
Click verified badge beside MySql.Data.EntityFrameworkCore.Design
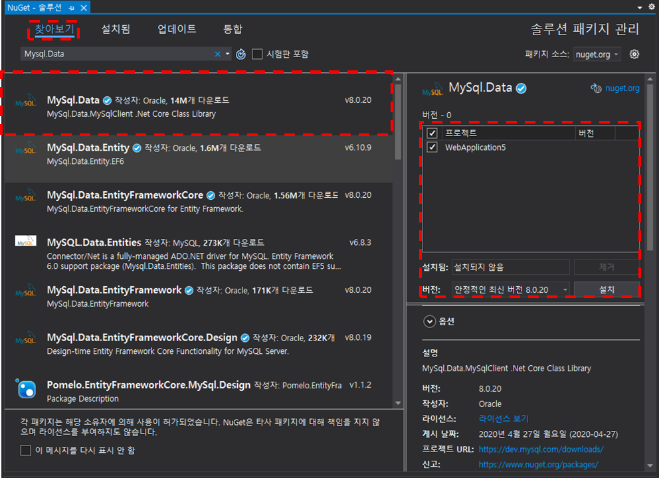(245, 338)
